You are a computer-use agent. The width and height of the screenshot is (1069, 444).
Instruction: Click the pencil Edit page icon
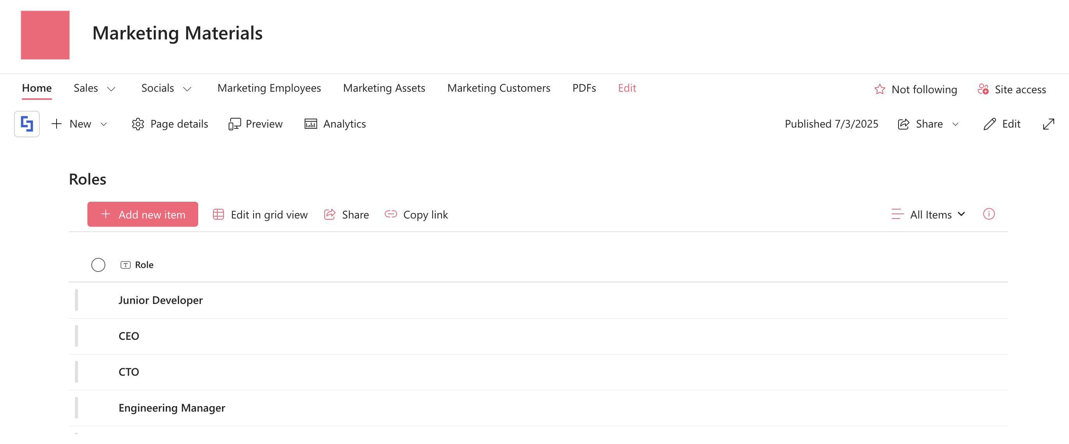click(x=989, y=124)
